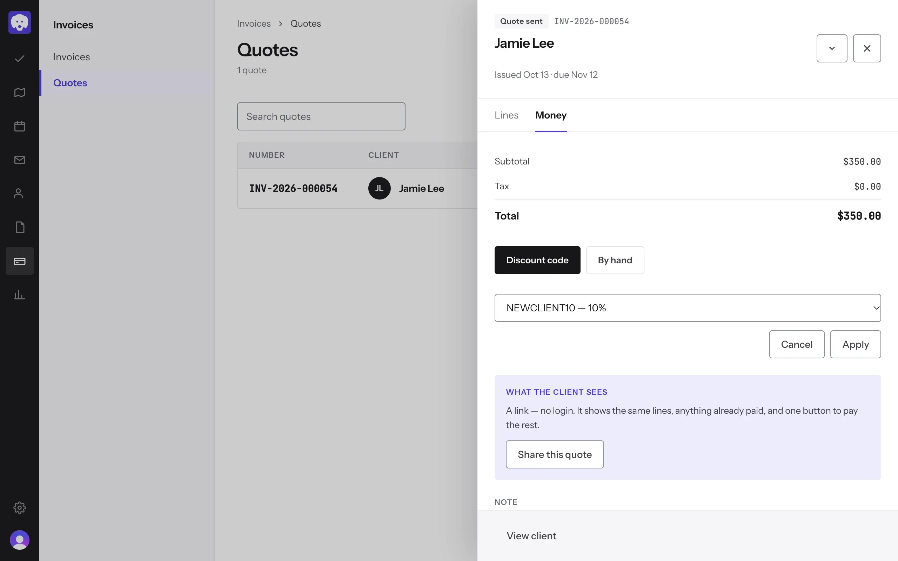The image size is (898, 561).
Task: Click the Total $350.00 amount
Action: (x=859, y=216)
